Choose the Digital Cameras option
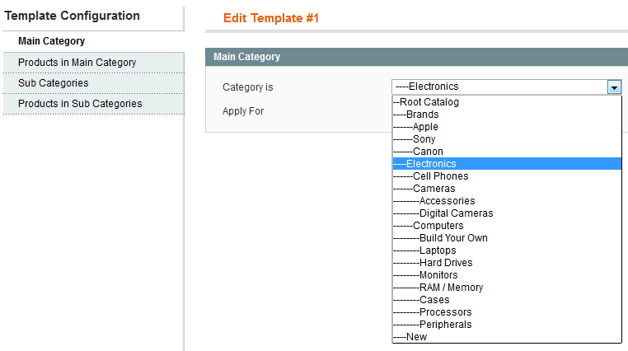The height and width of the screenshot is (351, 628). (507, 213)
